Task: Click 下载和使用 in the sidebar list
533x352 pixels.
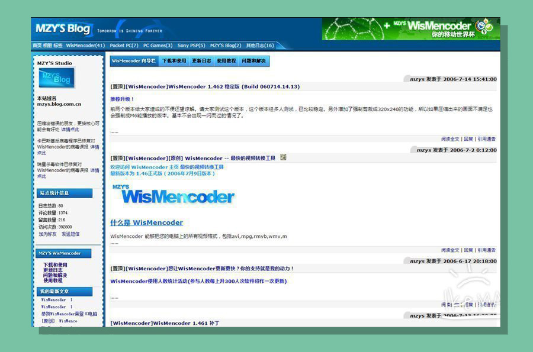Action: point(55,265)
